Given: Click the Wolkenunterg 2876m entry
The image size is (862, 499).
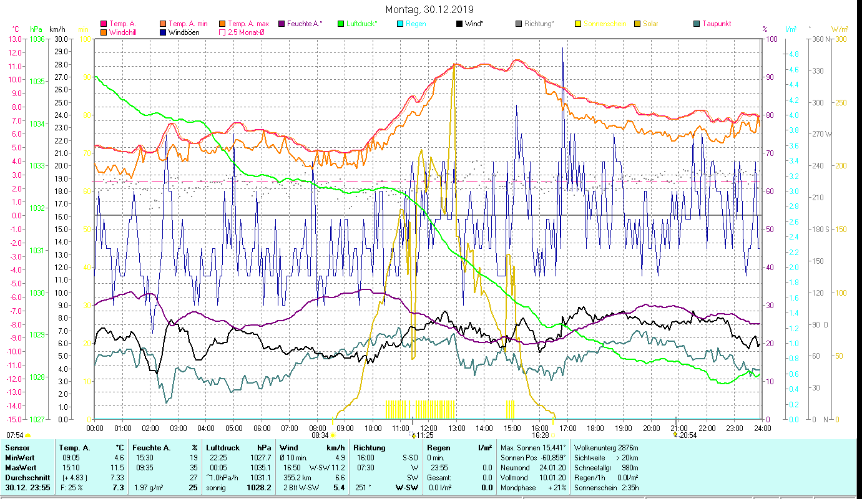Looking at the screenshot, I should [606, 448].
